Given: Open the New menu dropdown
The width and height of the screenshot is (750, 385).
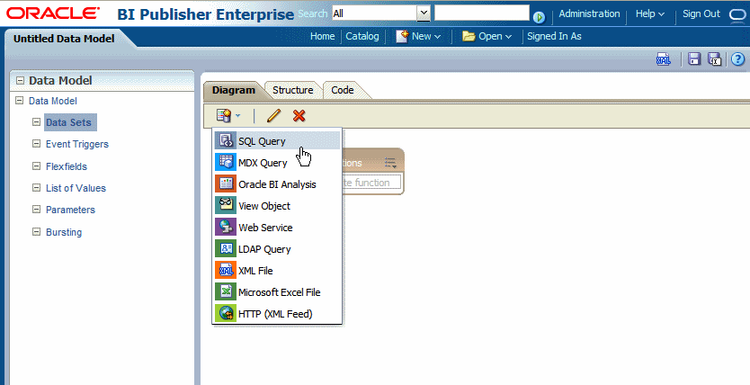Looking at the screenshot, I should 418,36.
